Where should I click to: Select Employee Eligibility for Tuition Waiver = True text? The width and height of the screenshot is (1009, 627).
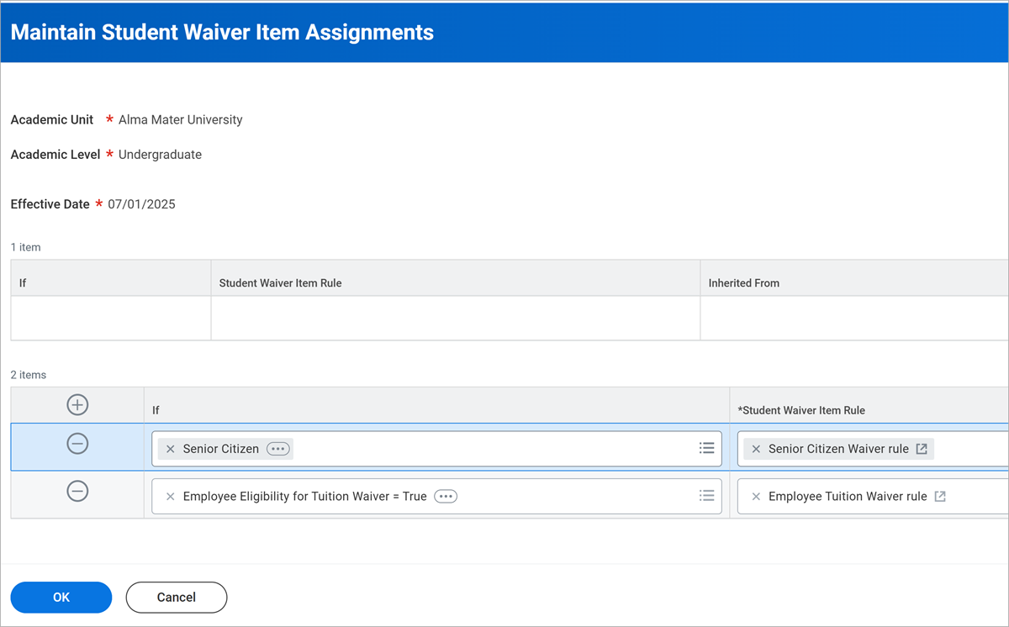point(305,497)
